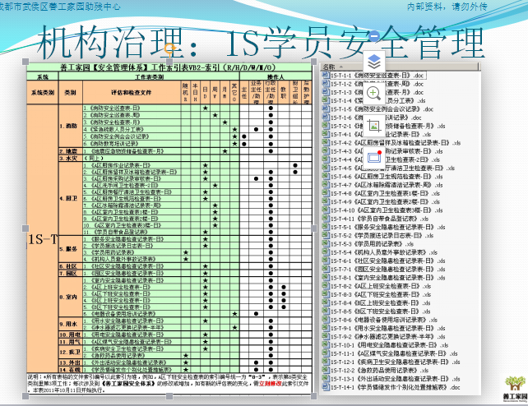Select the crop picture tool icon
This screenshot has width=528, height=406.
(374, 126)
